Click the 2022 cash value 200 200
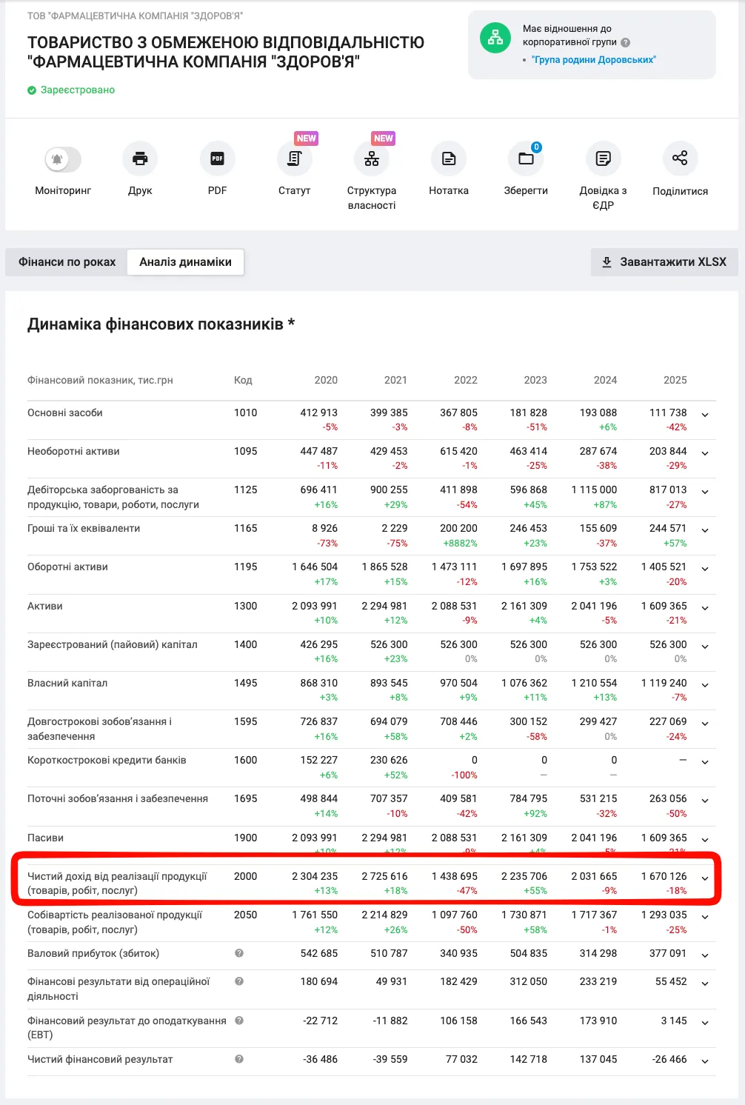Screen dimensions: 745x1105 point(458,528)
